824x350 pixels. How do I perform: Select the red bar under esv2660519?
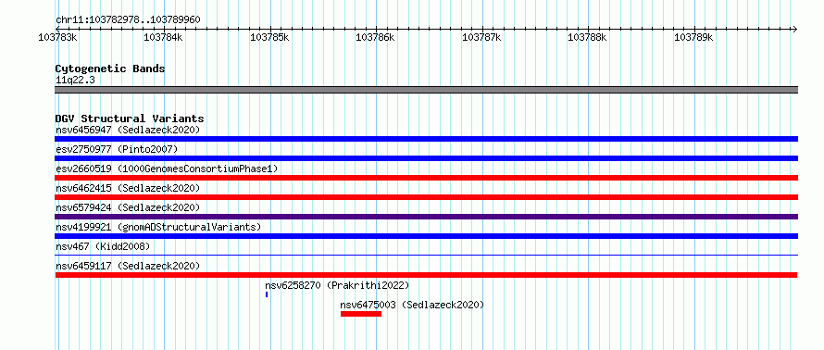(426, 178)
